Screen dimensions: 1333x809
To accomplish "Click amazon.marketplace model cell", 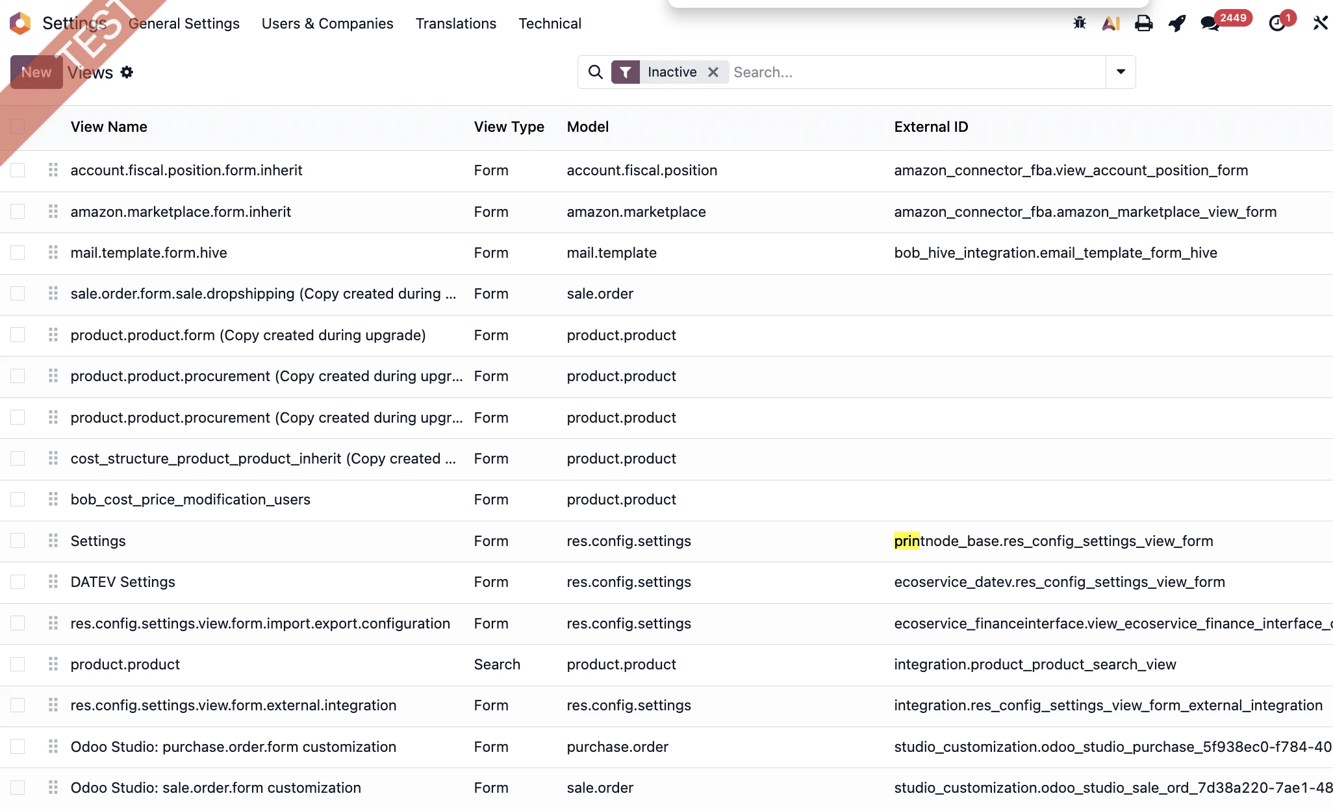I will (636, 212).
